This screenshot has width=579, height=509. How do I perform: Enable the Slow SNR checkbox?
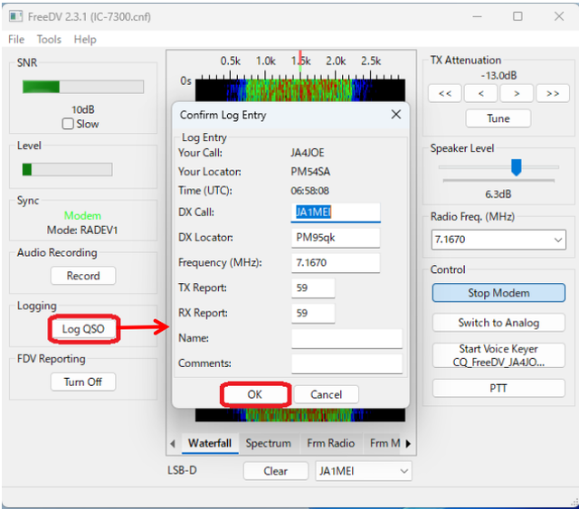[68, 124]
